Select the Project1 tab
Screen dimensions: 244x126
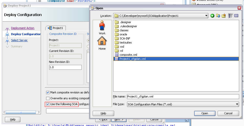click(x=56, y=28)
